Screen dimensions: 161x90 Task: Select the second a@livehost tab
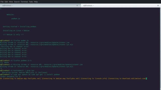point(121,5)
